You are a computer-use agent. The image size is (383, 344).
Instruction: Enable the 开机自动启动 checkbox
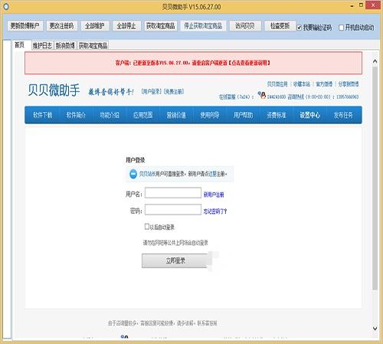tap(342, 28)
